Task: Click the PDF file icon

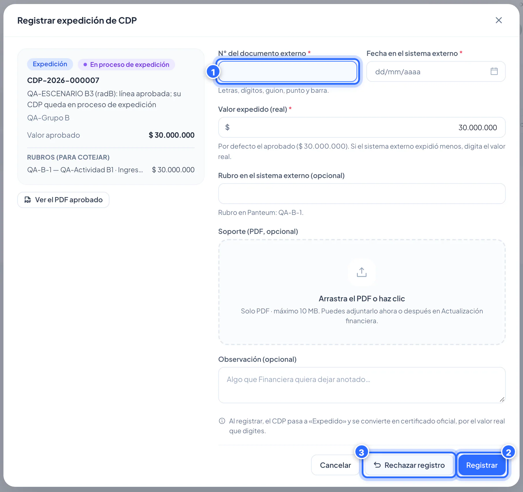Action: [28, 200]
